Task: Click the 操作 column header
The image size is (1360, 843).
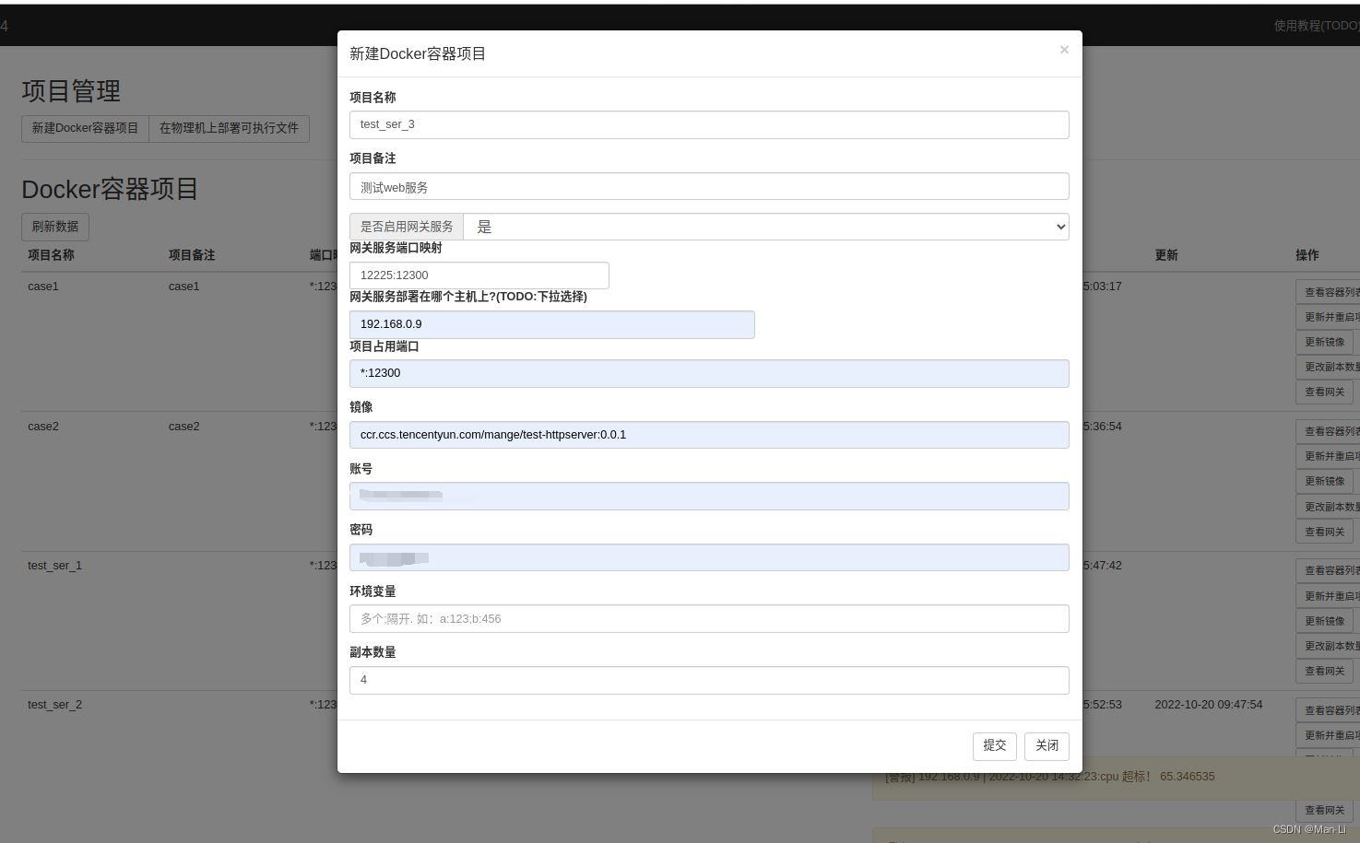Action: tap(1307, 255)
